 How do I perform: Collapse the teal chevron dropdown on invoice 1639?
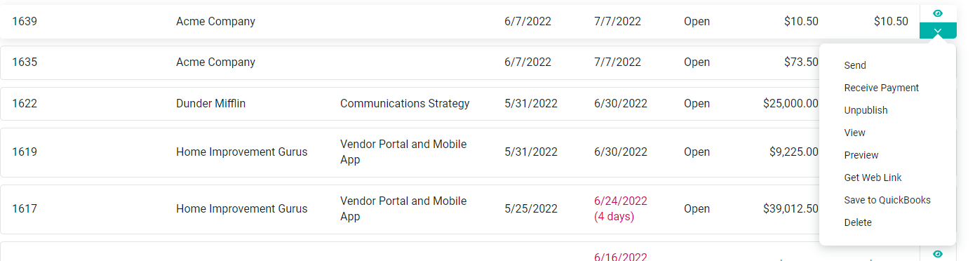coord(938,31)
